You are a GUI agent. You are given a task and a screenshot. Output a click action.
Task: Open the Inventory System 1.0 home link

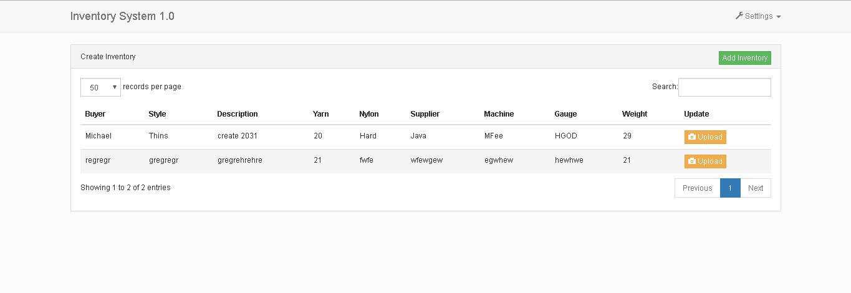click(x=122, y=16)
